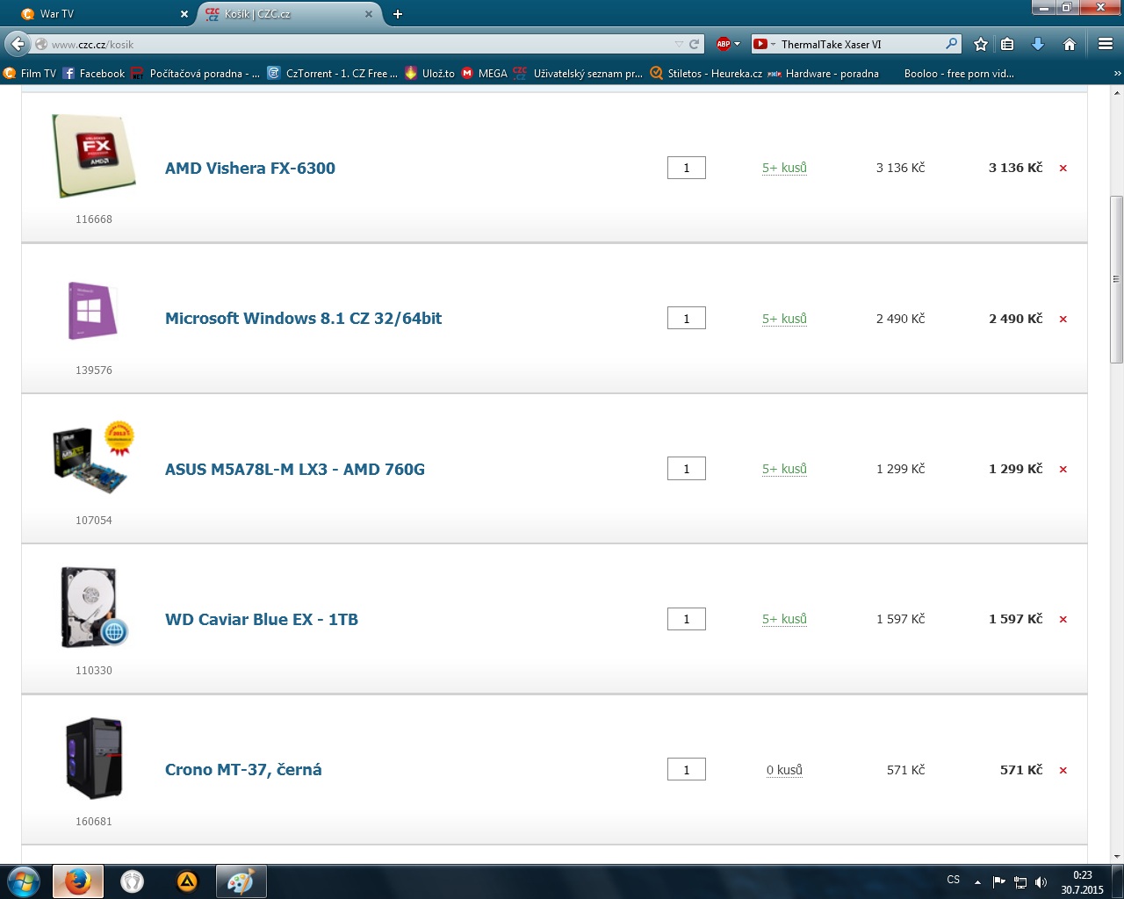Click the WD hard drive thumbnail
This screenshot has height=899, width=1124.
[x=93, y=608]
